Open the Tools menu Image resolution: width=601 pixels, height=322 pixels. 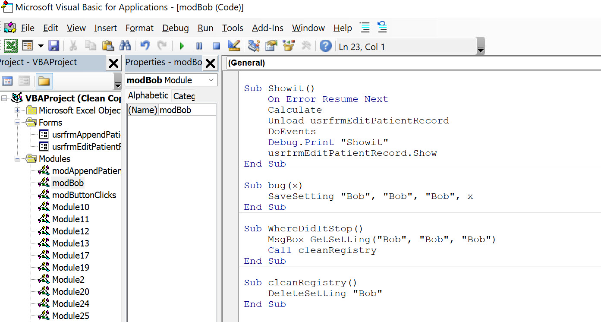(x=233, y=28)
